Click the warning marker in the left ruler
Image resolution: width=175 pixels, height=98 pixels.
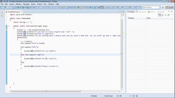(x=7, y=30)
